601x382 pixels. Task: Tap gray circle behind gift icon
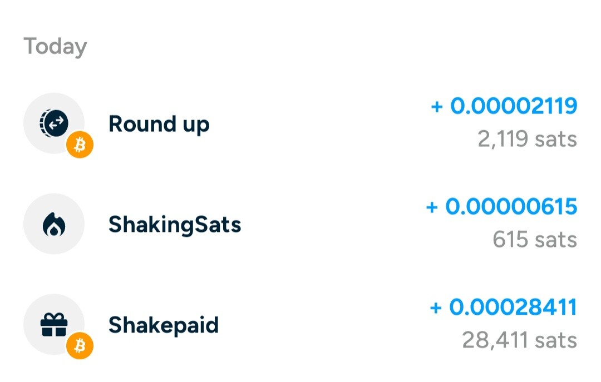54,325
